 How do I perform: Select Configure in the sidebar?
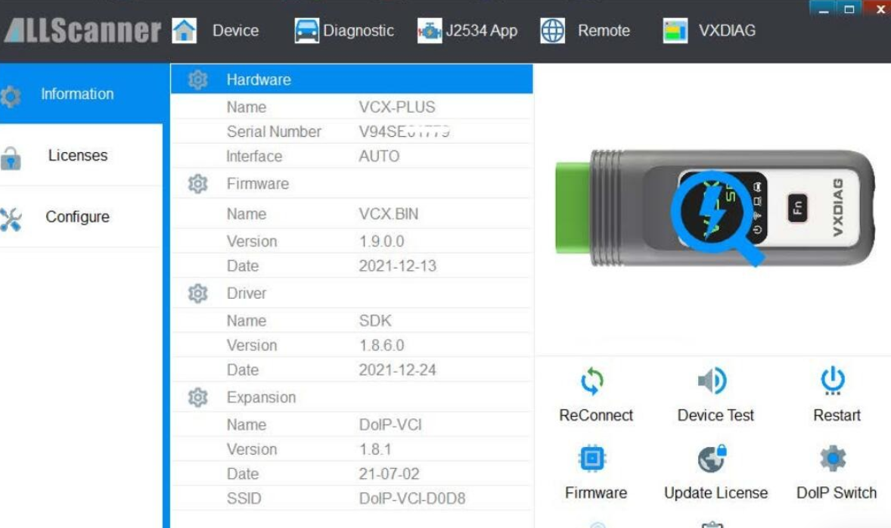[x=81, y=216]
